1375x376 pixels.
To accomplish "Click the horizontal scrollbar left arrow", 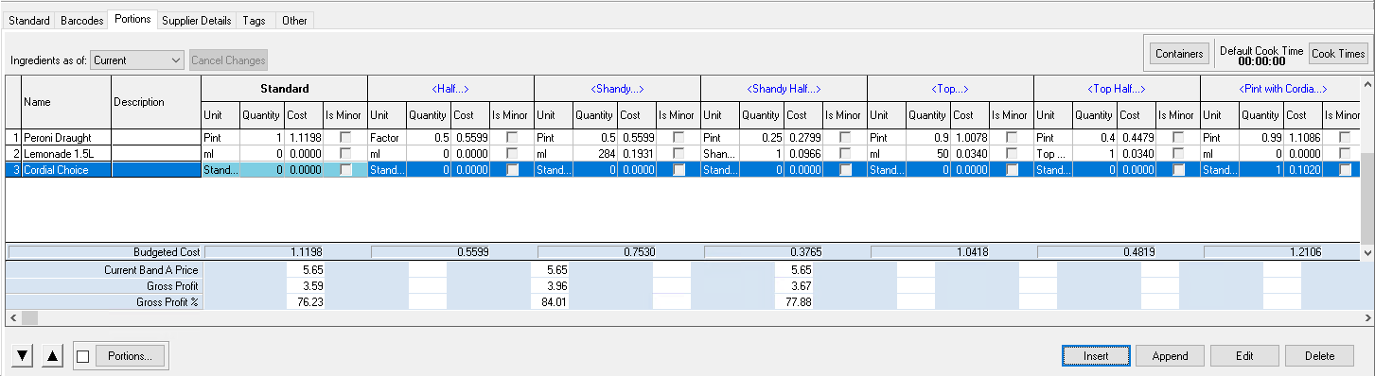I will pos(12,318).
